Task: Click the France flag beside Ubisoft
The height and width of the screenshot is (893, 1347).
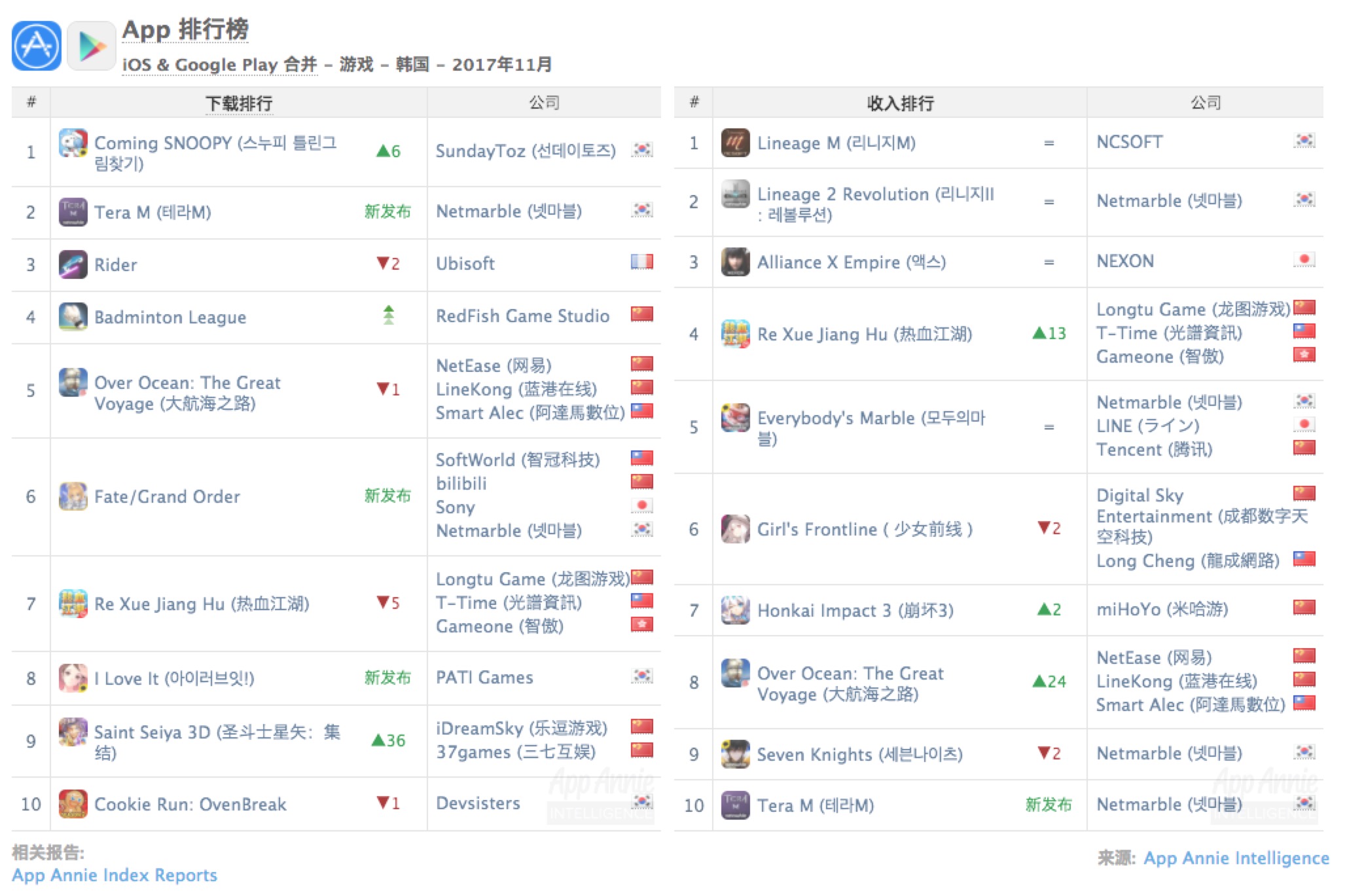Action: tap(642, 262)
